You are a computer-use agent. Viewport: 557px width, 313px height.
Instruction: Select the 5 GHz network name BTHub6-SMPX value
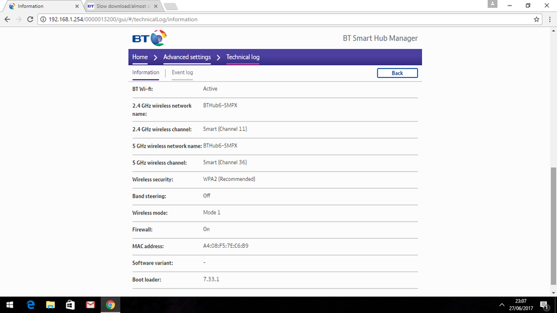coord(220,146)
